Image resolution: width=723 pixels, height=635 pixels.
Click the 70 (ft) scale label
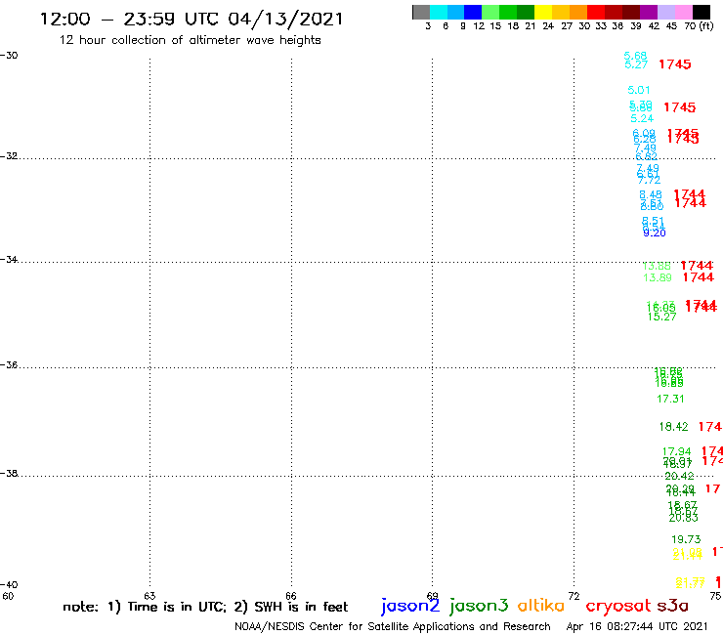click(x=699, y=25)
